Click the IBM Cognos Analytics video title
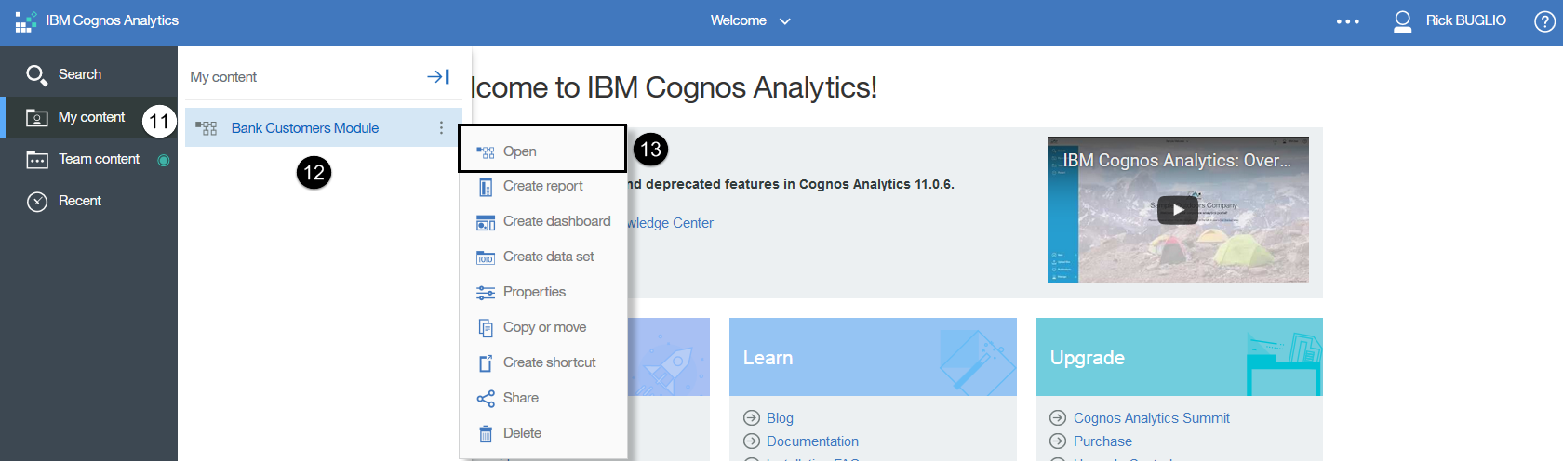Screen dimensions: 1563x461 pos(1177,161)
